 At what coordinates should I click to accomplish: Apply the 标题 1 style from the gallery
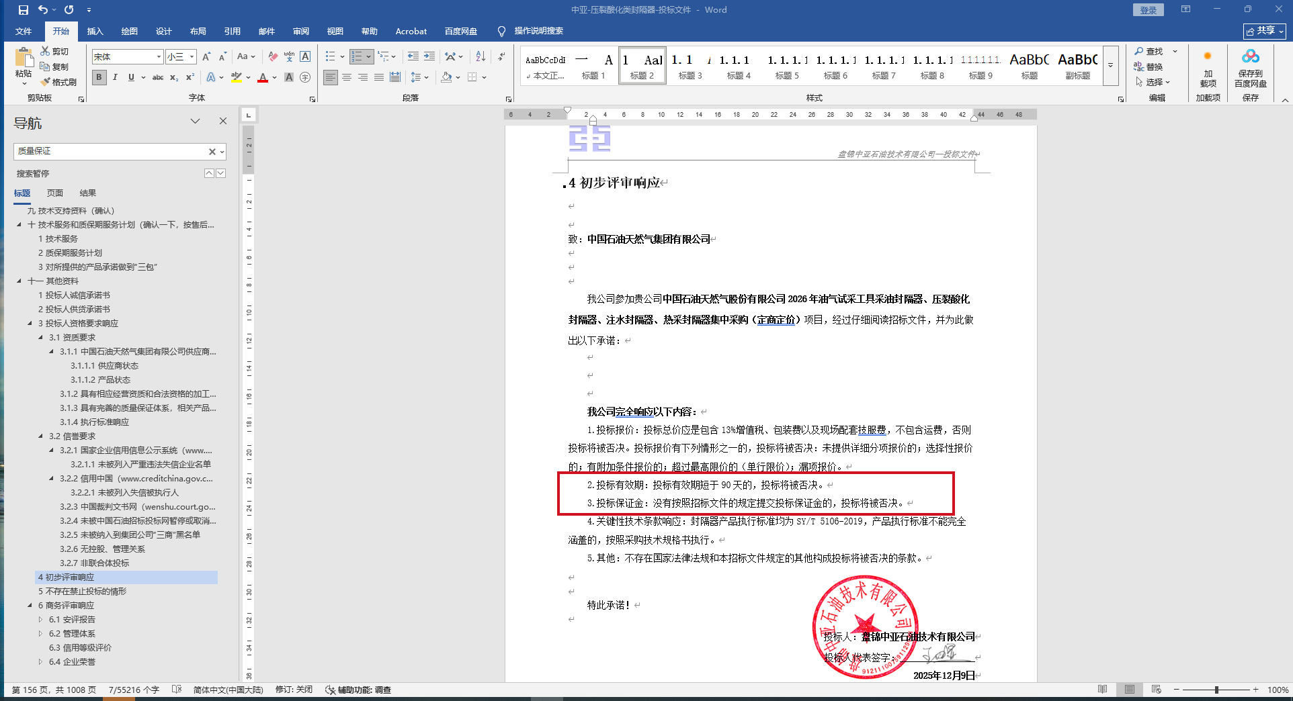[593, 66]
